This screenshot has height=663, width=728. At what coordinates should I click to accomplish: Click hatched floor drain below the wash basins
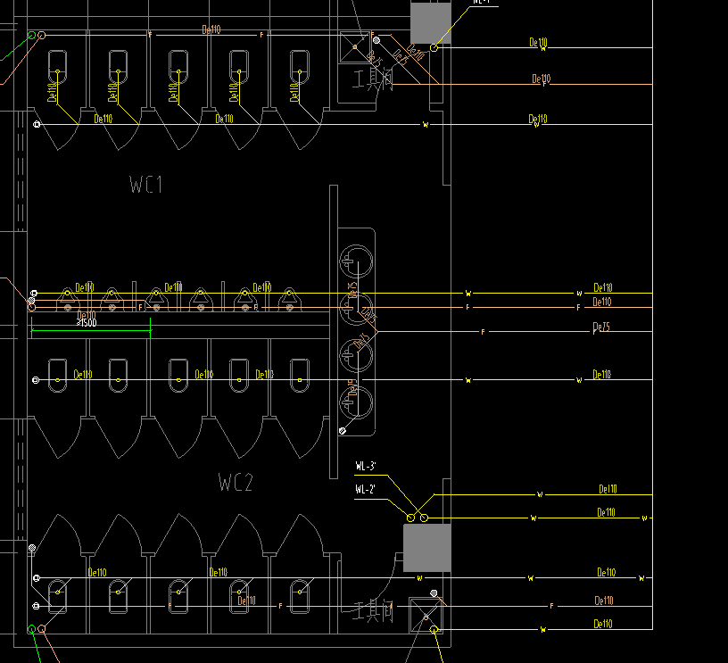[x=343, y=431]
